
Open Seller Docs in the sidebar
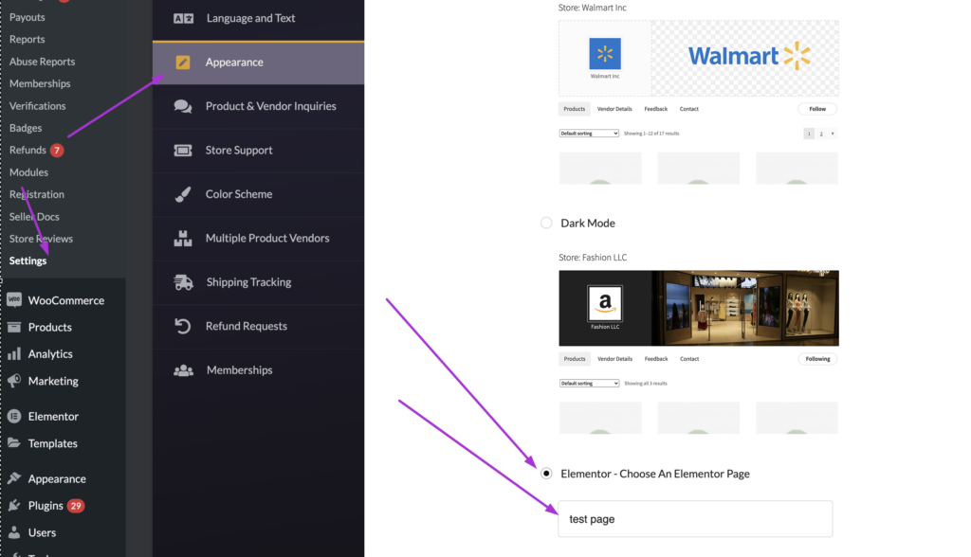(x=34, y=217)
